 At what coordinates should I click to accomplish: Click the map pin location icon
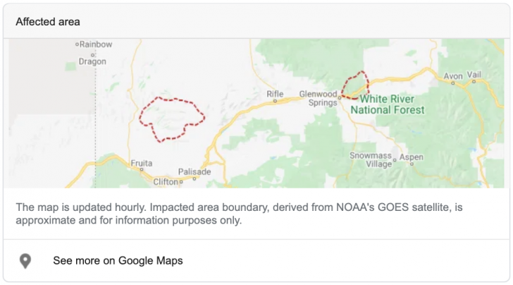pyautogui.click(x=25, y=261)
